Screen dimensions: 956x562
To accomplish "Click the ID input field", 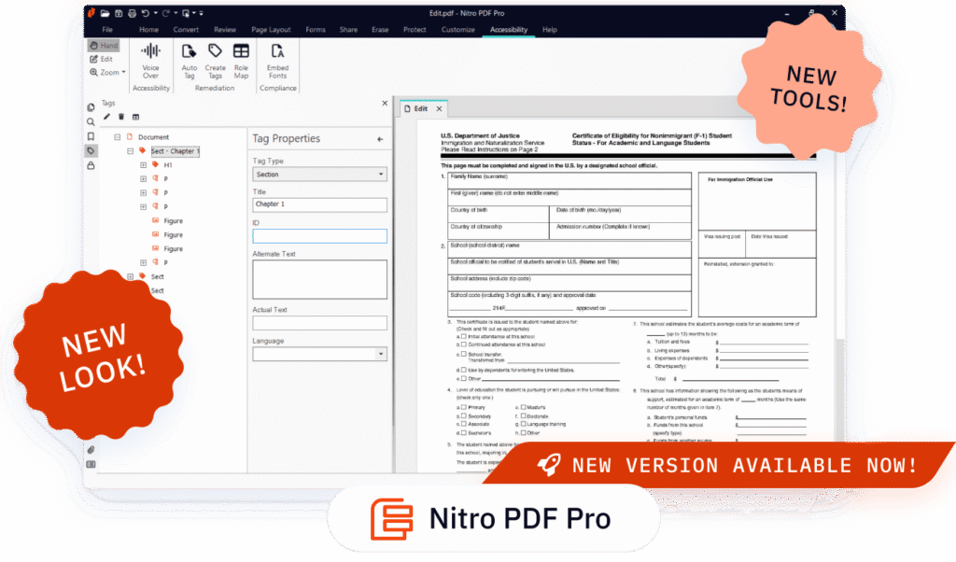I will point(319,236).
